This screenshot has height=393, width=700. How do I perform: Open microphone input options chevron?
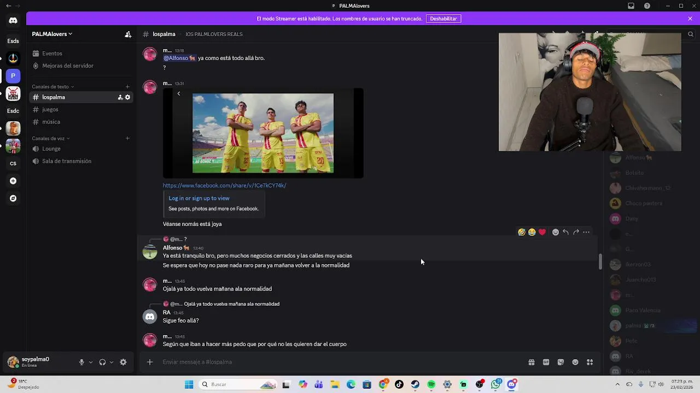pyautogui.click(x=91, y=362)
